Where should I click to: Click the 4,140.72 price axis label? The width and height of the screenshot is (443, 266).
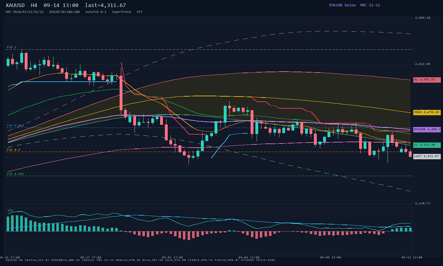pos(423,203)
